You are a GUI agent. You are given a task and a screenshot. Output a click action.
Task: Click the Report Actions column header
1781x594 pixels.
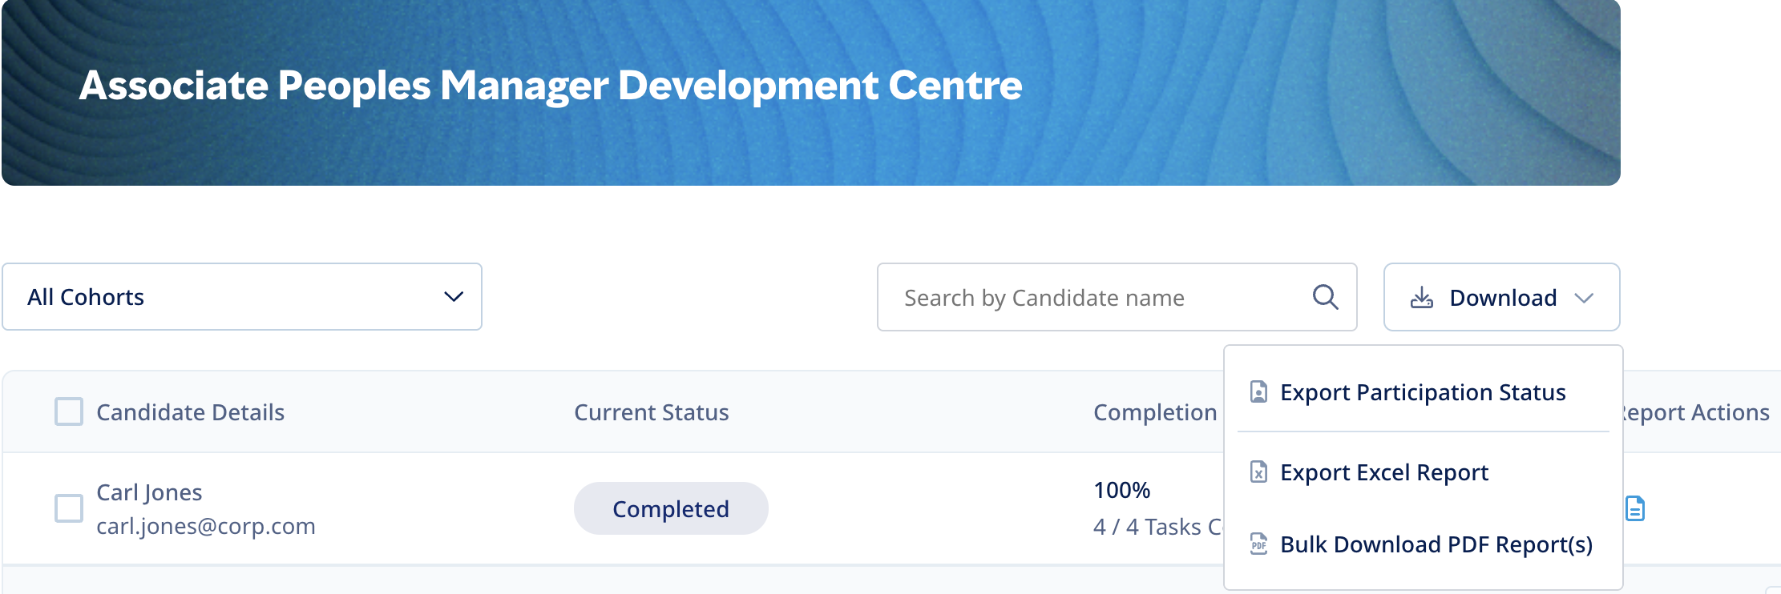(1696, 412)
